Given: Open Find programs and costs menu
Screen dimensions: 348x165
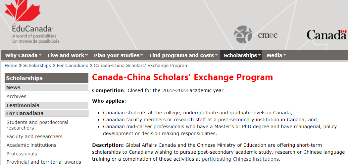Looking at the screenshot, I should pos(183,55).
